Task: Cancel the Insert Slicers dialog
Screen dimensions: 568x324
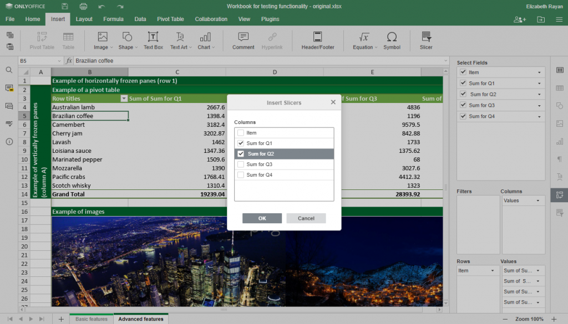Action: pos(306,218)
